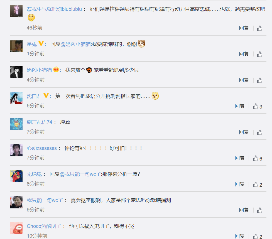Click 沈白君's avatar picture
Screen dimensions: 272x239
pyautogui.click(x=16, y=98)
